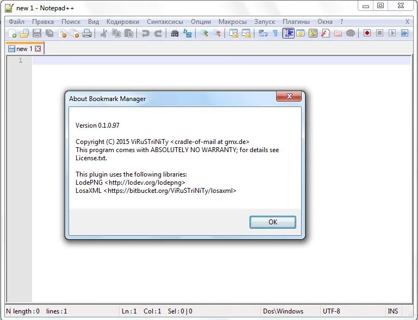Click the X at the menu bar's end
Viewport: 418px width, 320px height.
[x=407, y=22]
